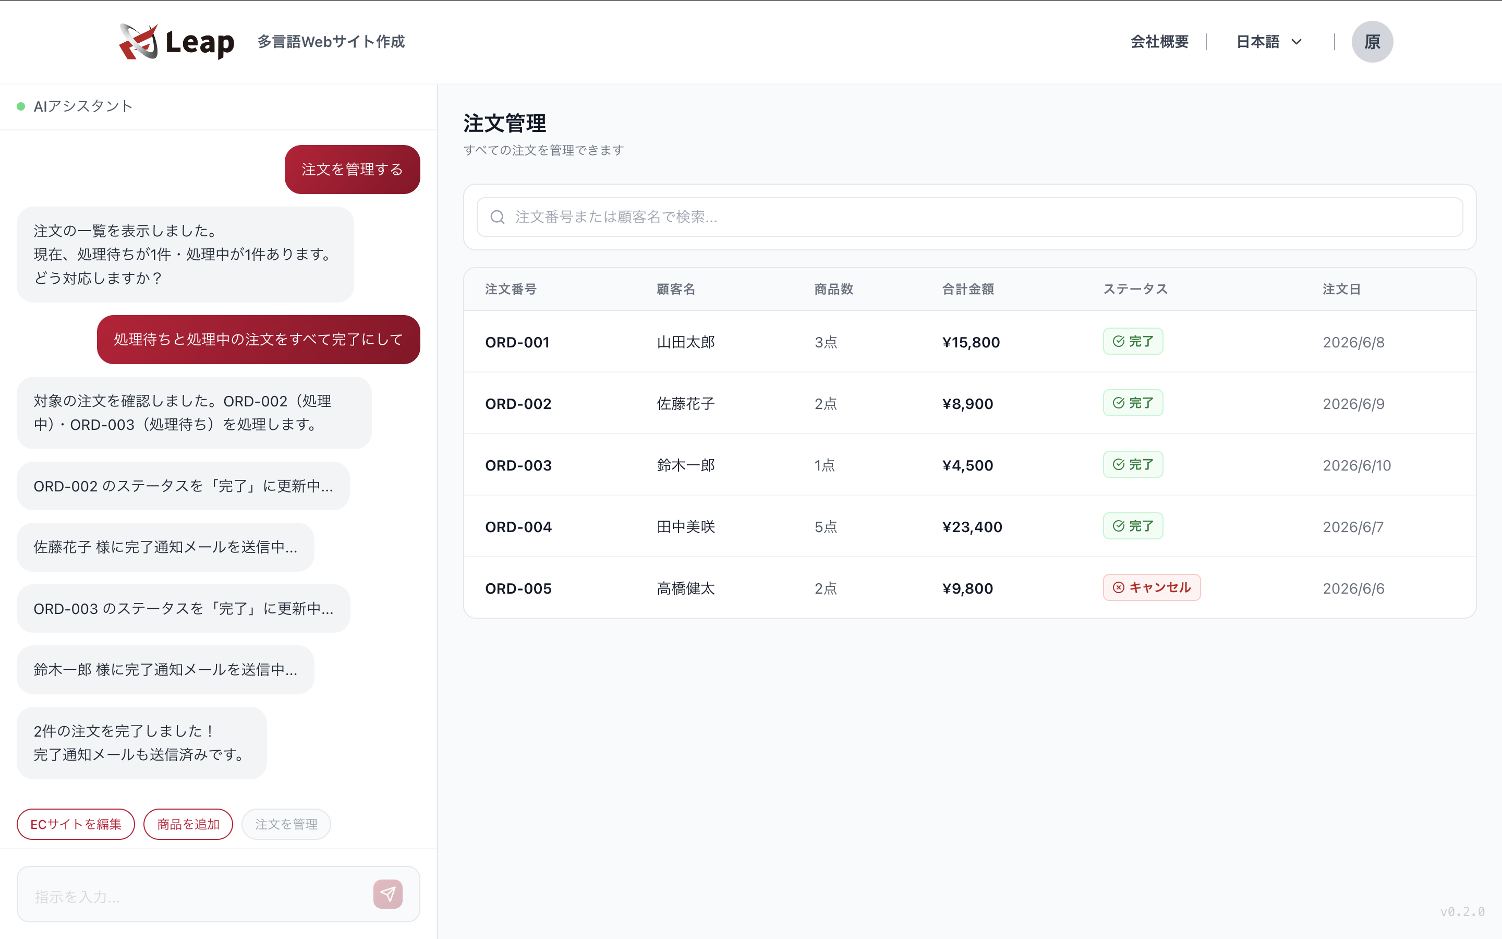The height and width of the screenshot is (939, 1502).
Task: Select order ORD-002
Action: tap(970, 403)
